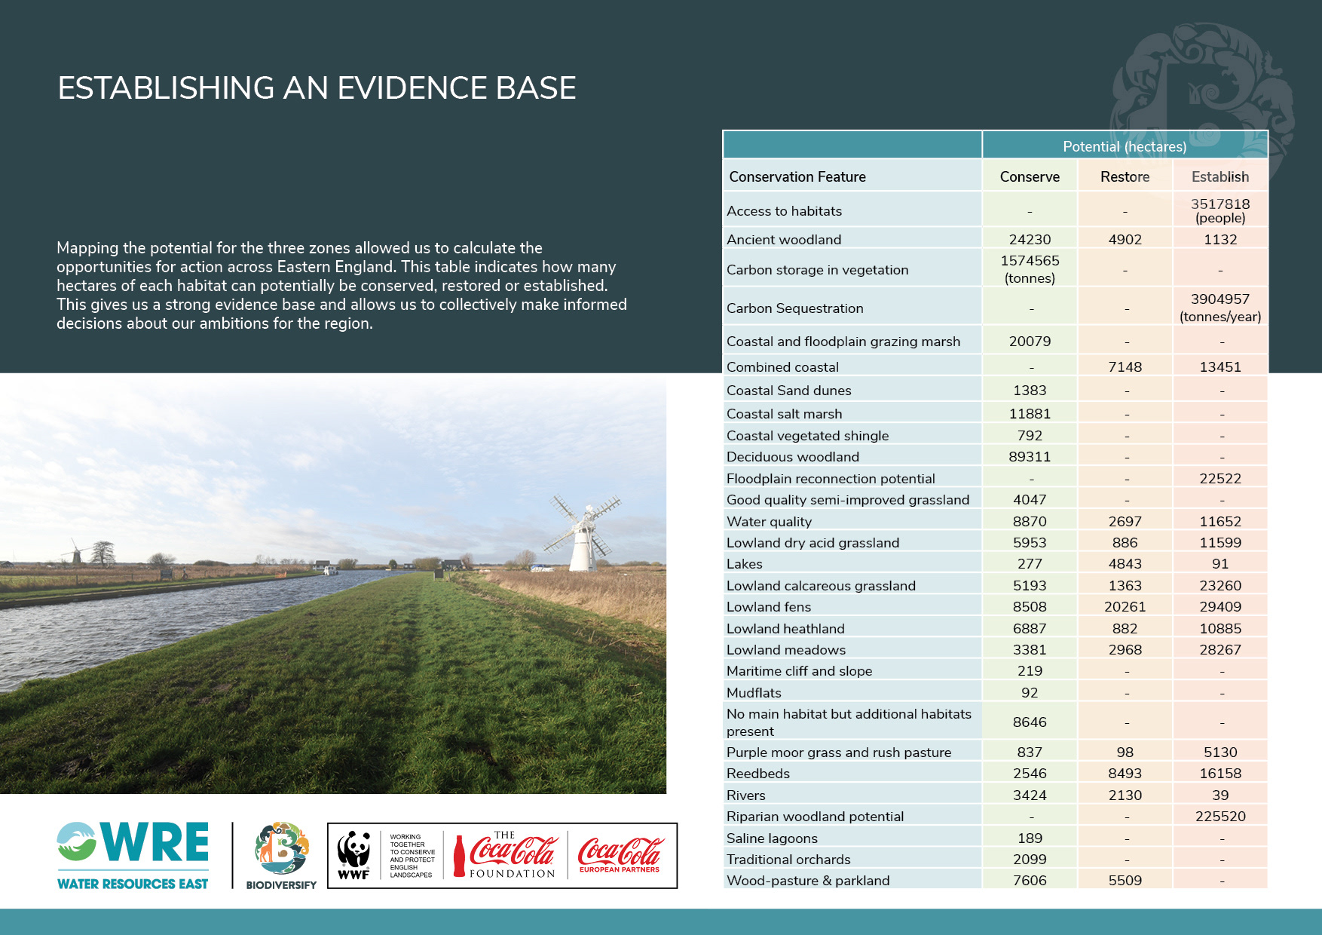This screenshot has width=1322, height=935.
Task: Click the value 3904957 (tonnes/year)
Action: tap(1220, 308)
